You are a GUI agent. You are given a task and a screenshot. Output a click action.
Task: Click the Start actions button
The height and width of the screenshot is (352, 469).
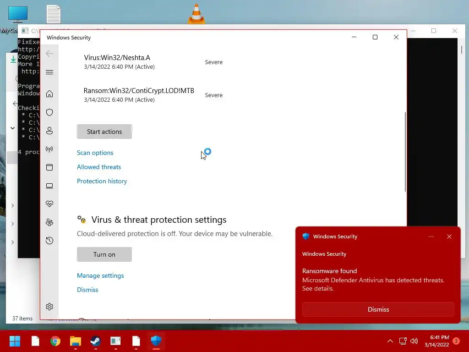click(x=104, y=132)
